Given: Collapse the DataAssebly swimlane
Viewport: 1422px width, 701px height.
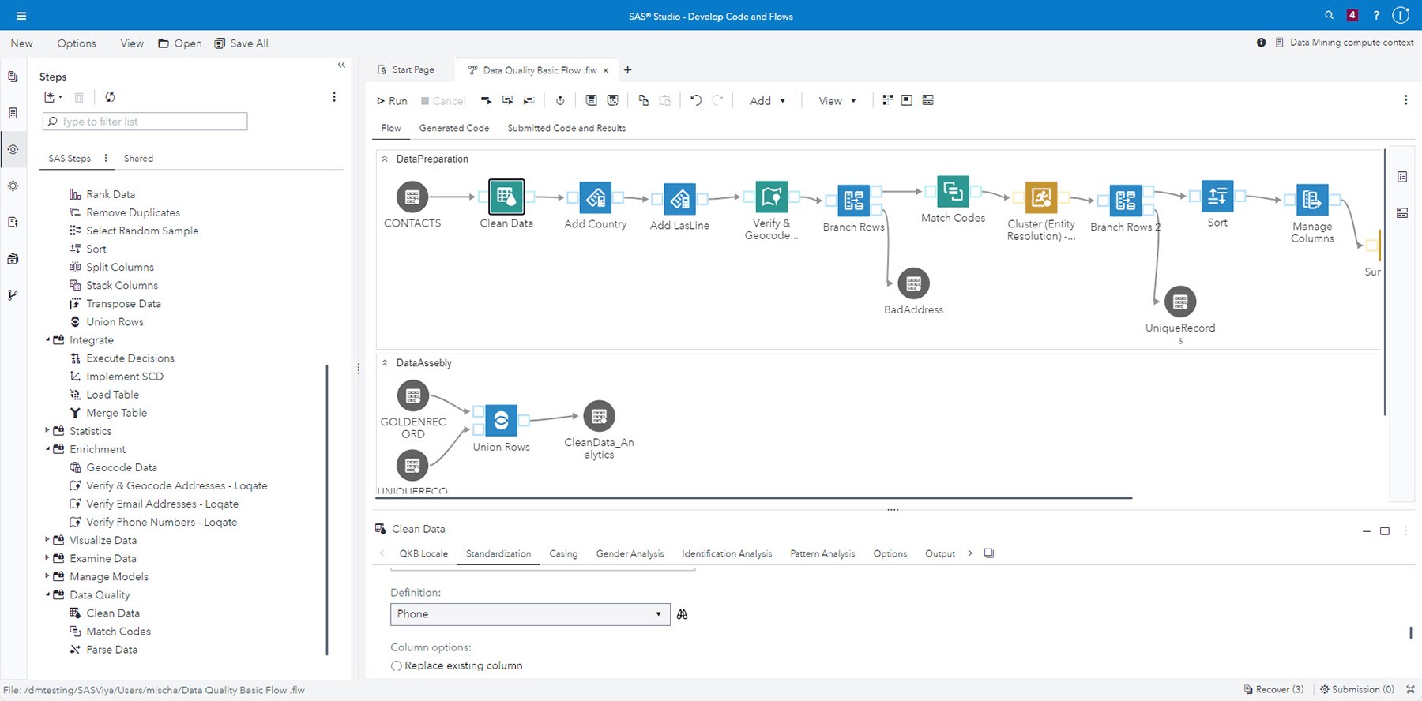Looking at the screenshot, I should 385,363.
